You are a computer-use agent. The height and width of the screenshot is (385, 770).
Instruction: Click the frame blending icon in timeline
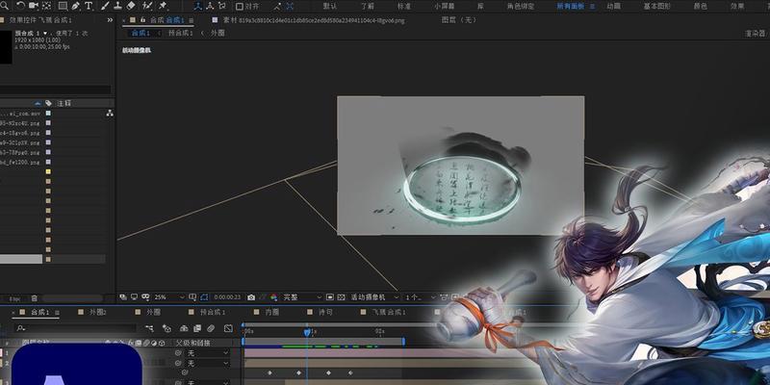[x=197, y=328]
